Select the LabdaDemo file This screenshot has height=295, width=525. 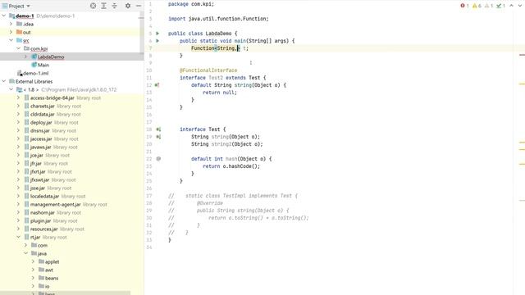click(51, 57)
